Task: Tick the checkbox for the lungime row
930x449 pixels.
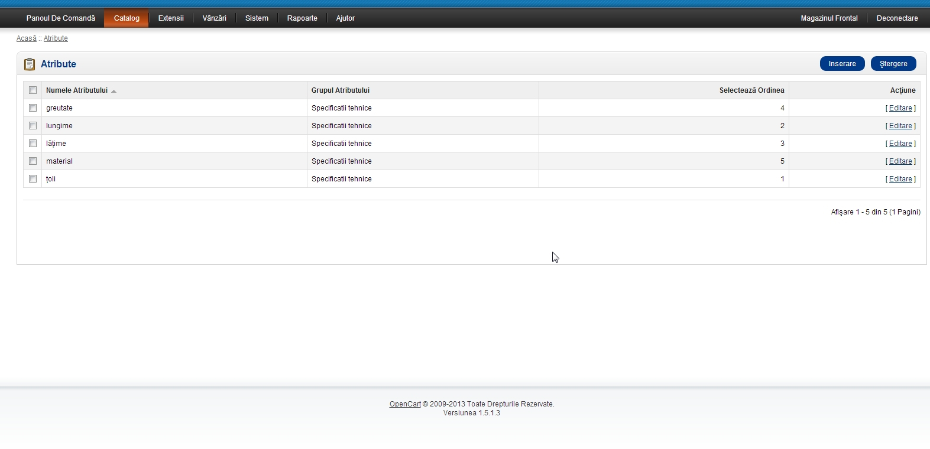Action: click(x=33, y=126)
